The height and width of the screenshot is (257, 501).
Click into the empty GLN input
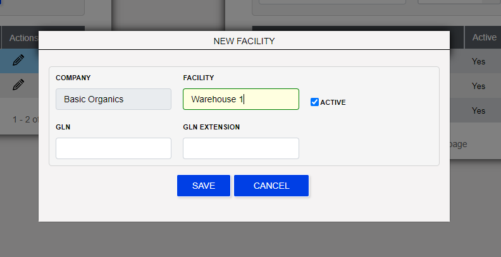pyautogui.click(x=113, y=148)
